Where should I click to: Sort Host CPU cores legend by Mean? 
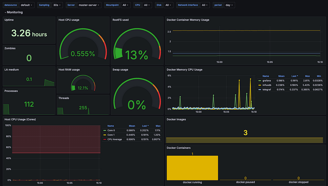[132, 126]
